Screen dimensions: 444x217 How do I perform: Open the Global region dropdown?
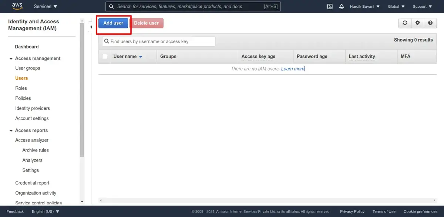[396, 6]
